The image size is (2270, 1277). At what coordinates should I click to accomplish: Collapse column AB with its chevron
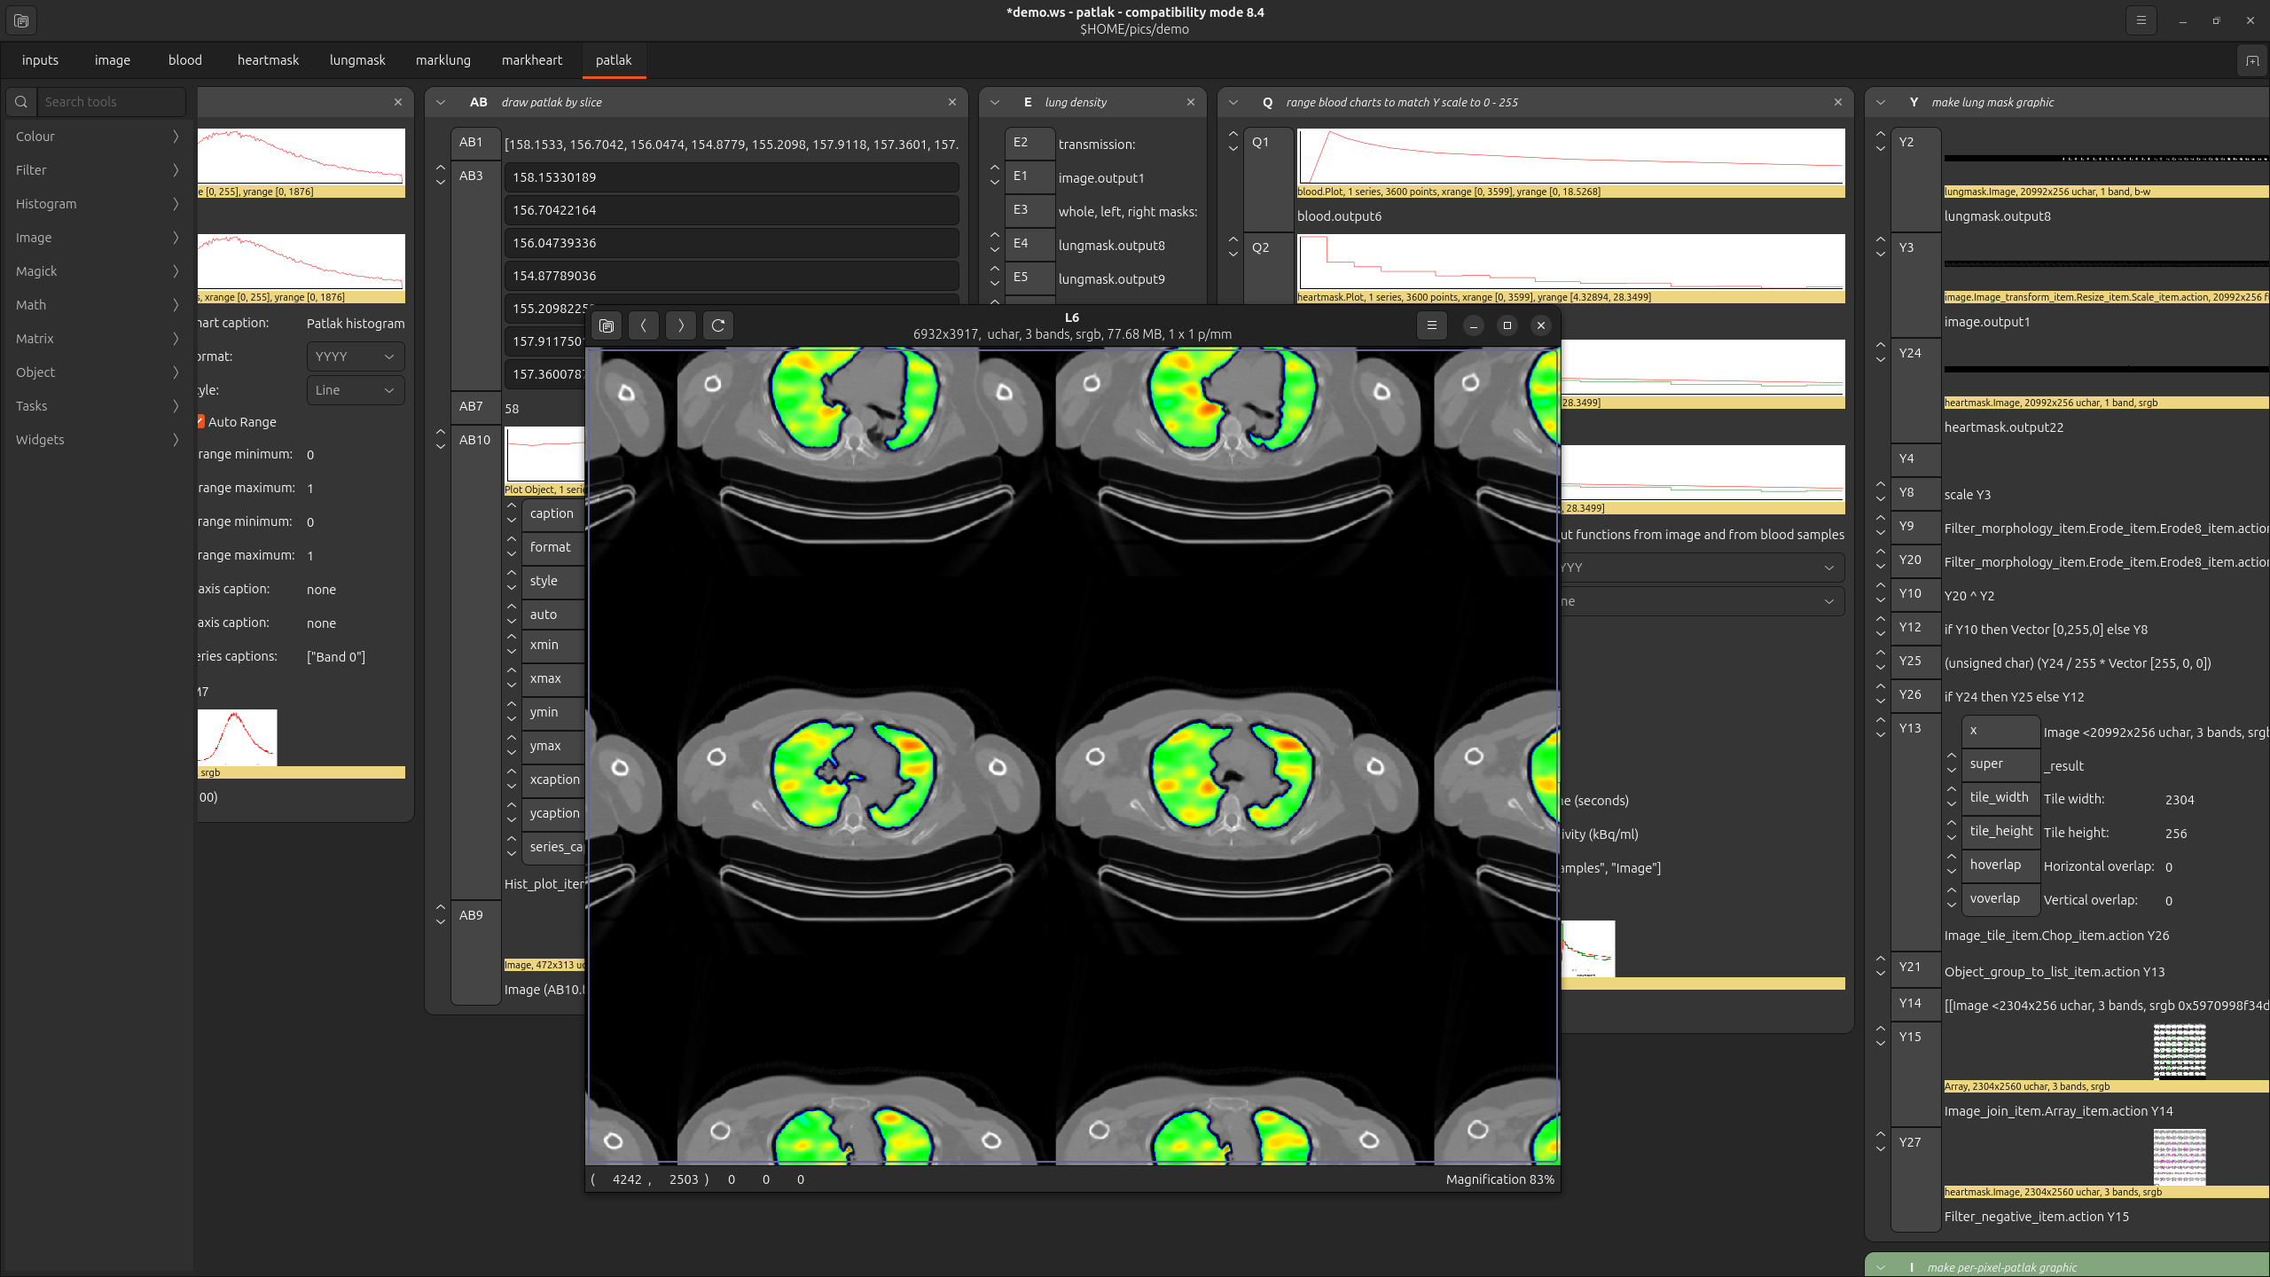(441, 102)
